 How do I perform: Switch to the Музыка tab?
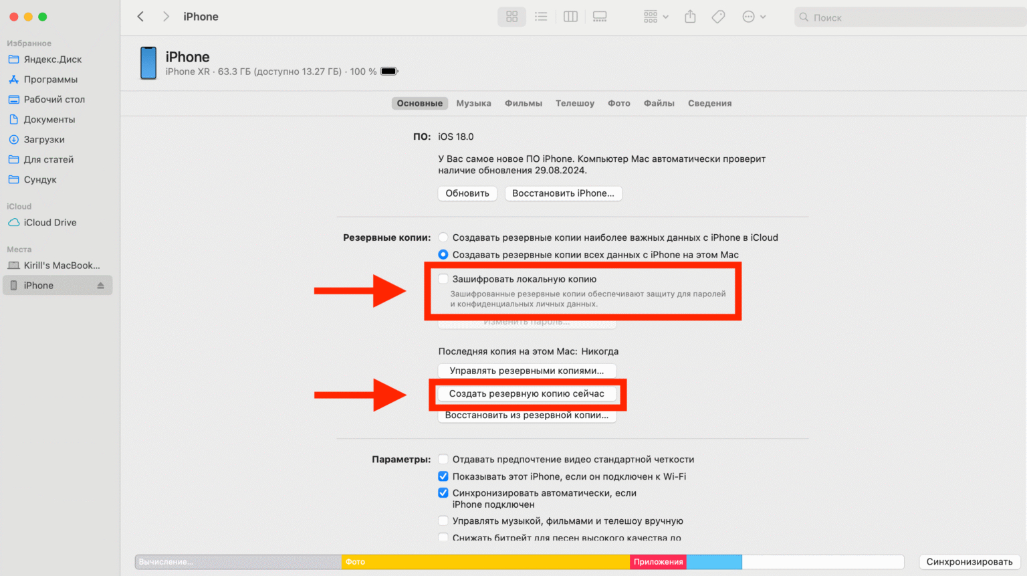(x=473, y=103)
